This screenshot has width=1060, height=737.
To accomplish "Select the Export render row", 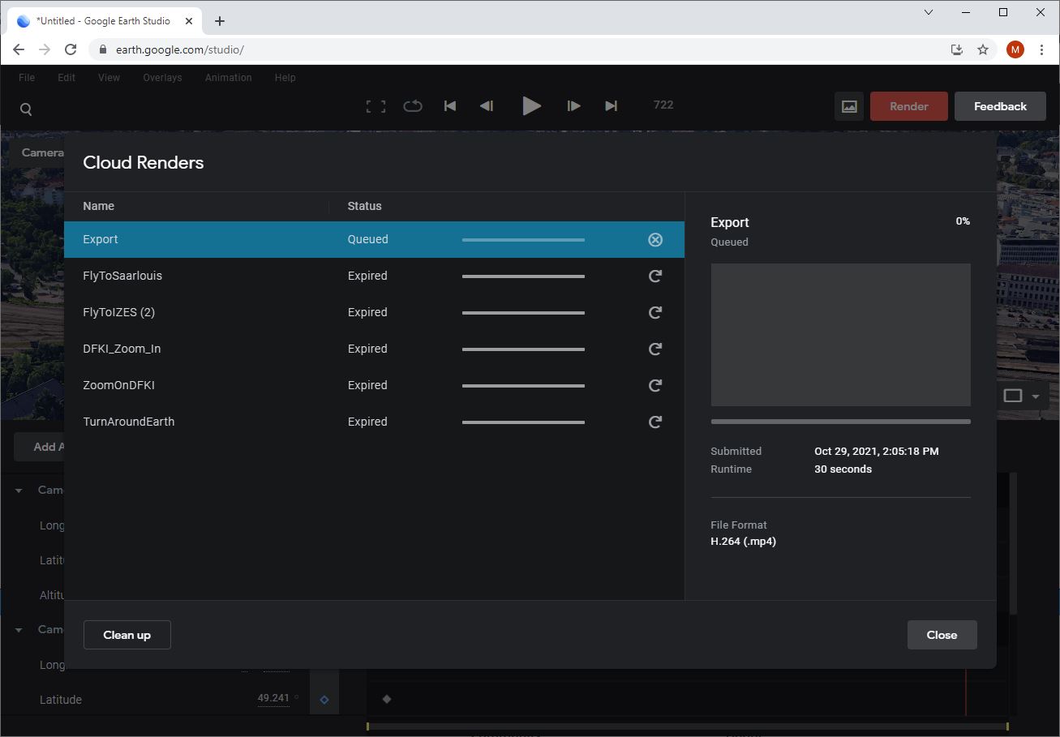I will [x=374, y=239].
